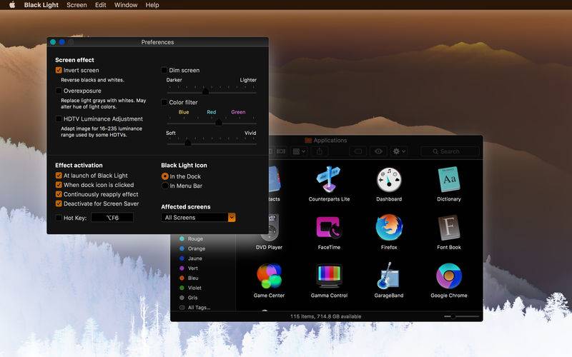Click the 115 items status text
Image resolution: width=572 pixels, height=357 pixels.
pos(326,316)
